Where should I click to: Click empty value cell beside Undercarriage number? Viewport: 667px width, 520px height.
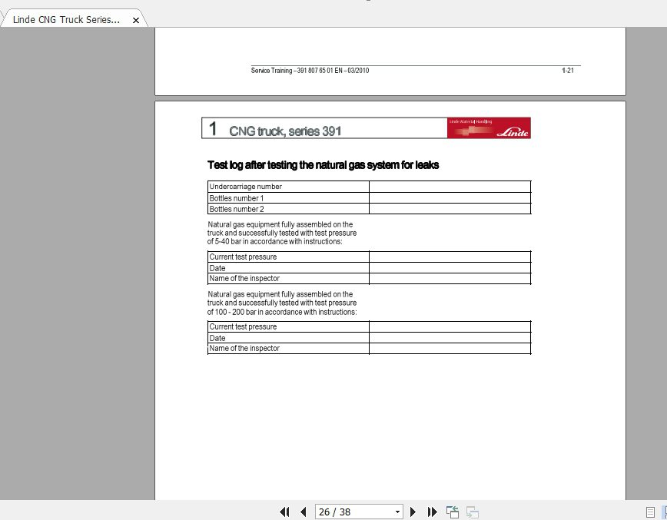[x=450, y=186]
